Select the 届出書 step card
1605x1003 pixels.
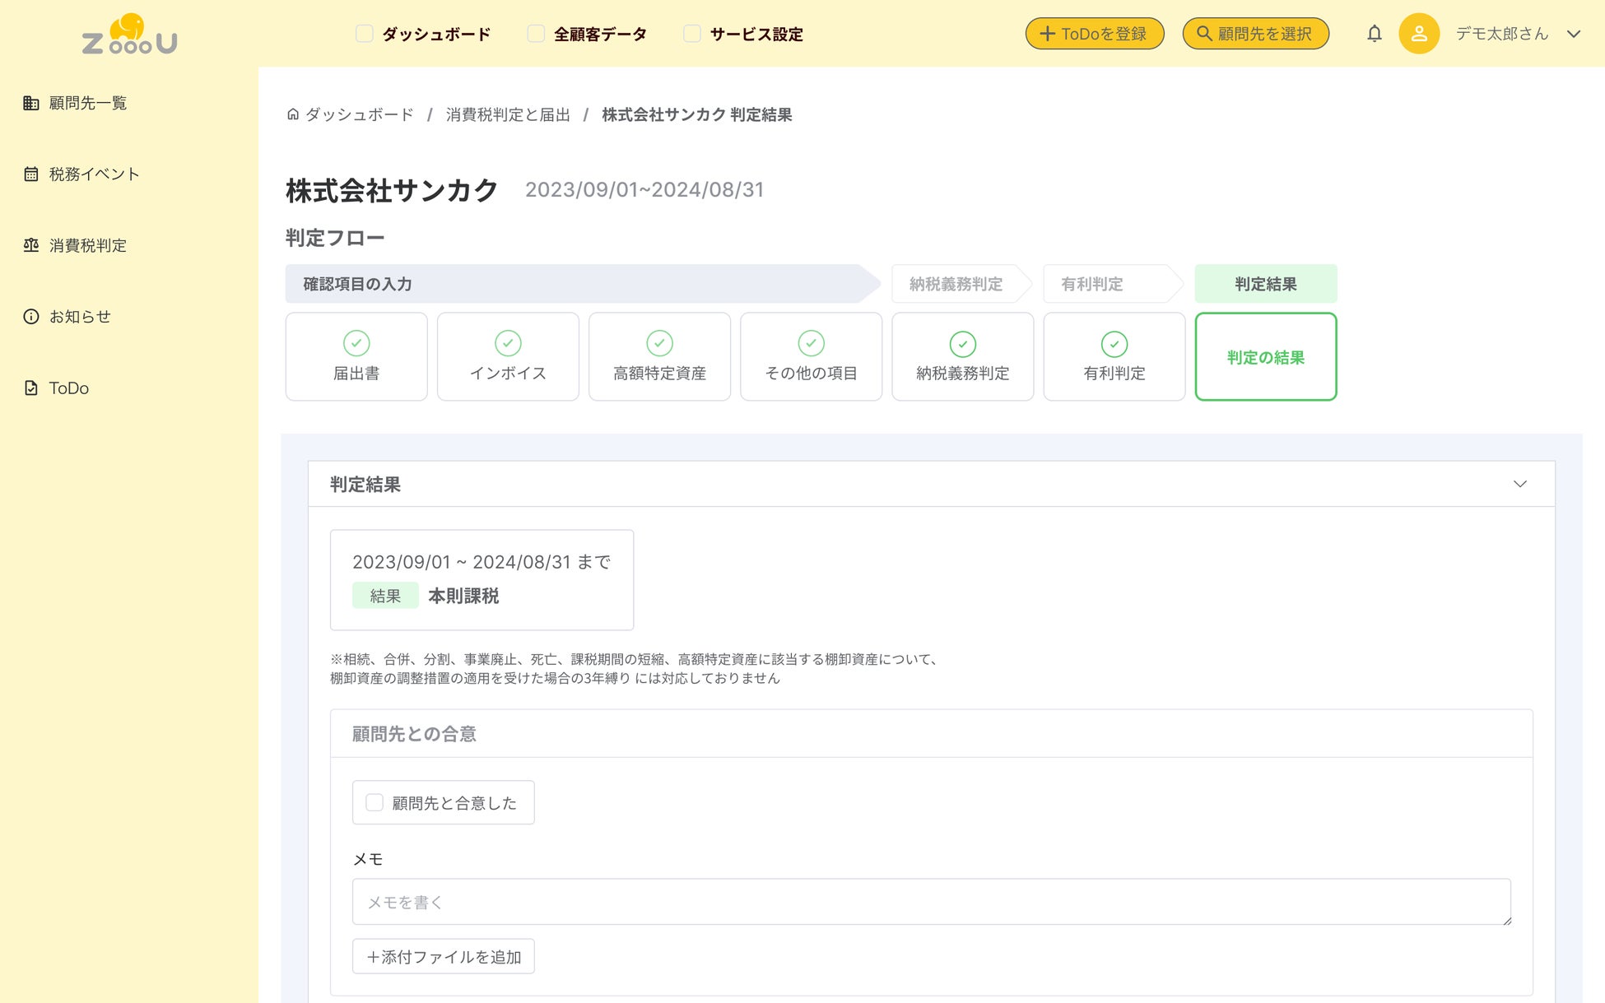(x=356, y=356)
